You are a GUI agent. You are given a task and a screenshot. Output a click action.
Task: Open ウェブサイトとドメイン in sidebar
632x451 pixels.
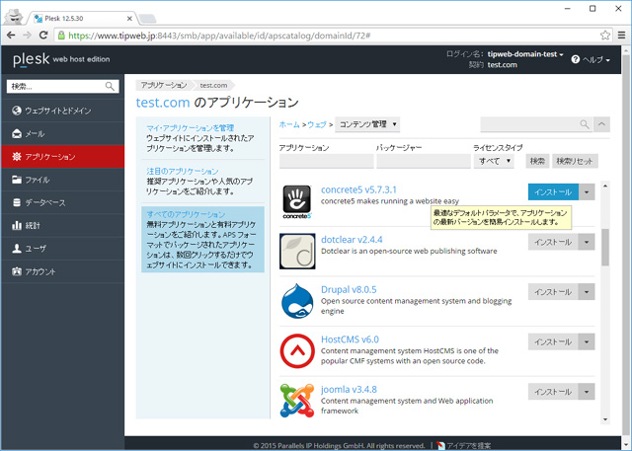click(63, 111)
